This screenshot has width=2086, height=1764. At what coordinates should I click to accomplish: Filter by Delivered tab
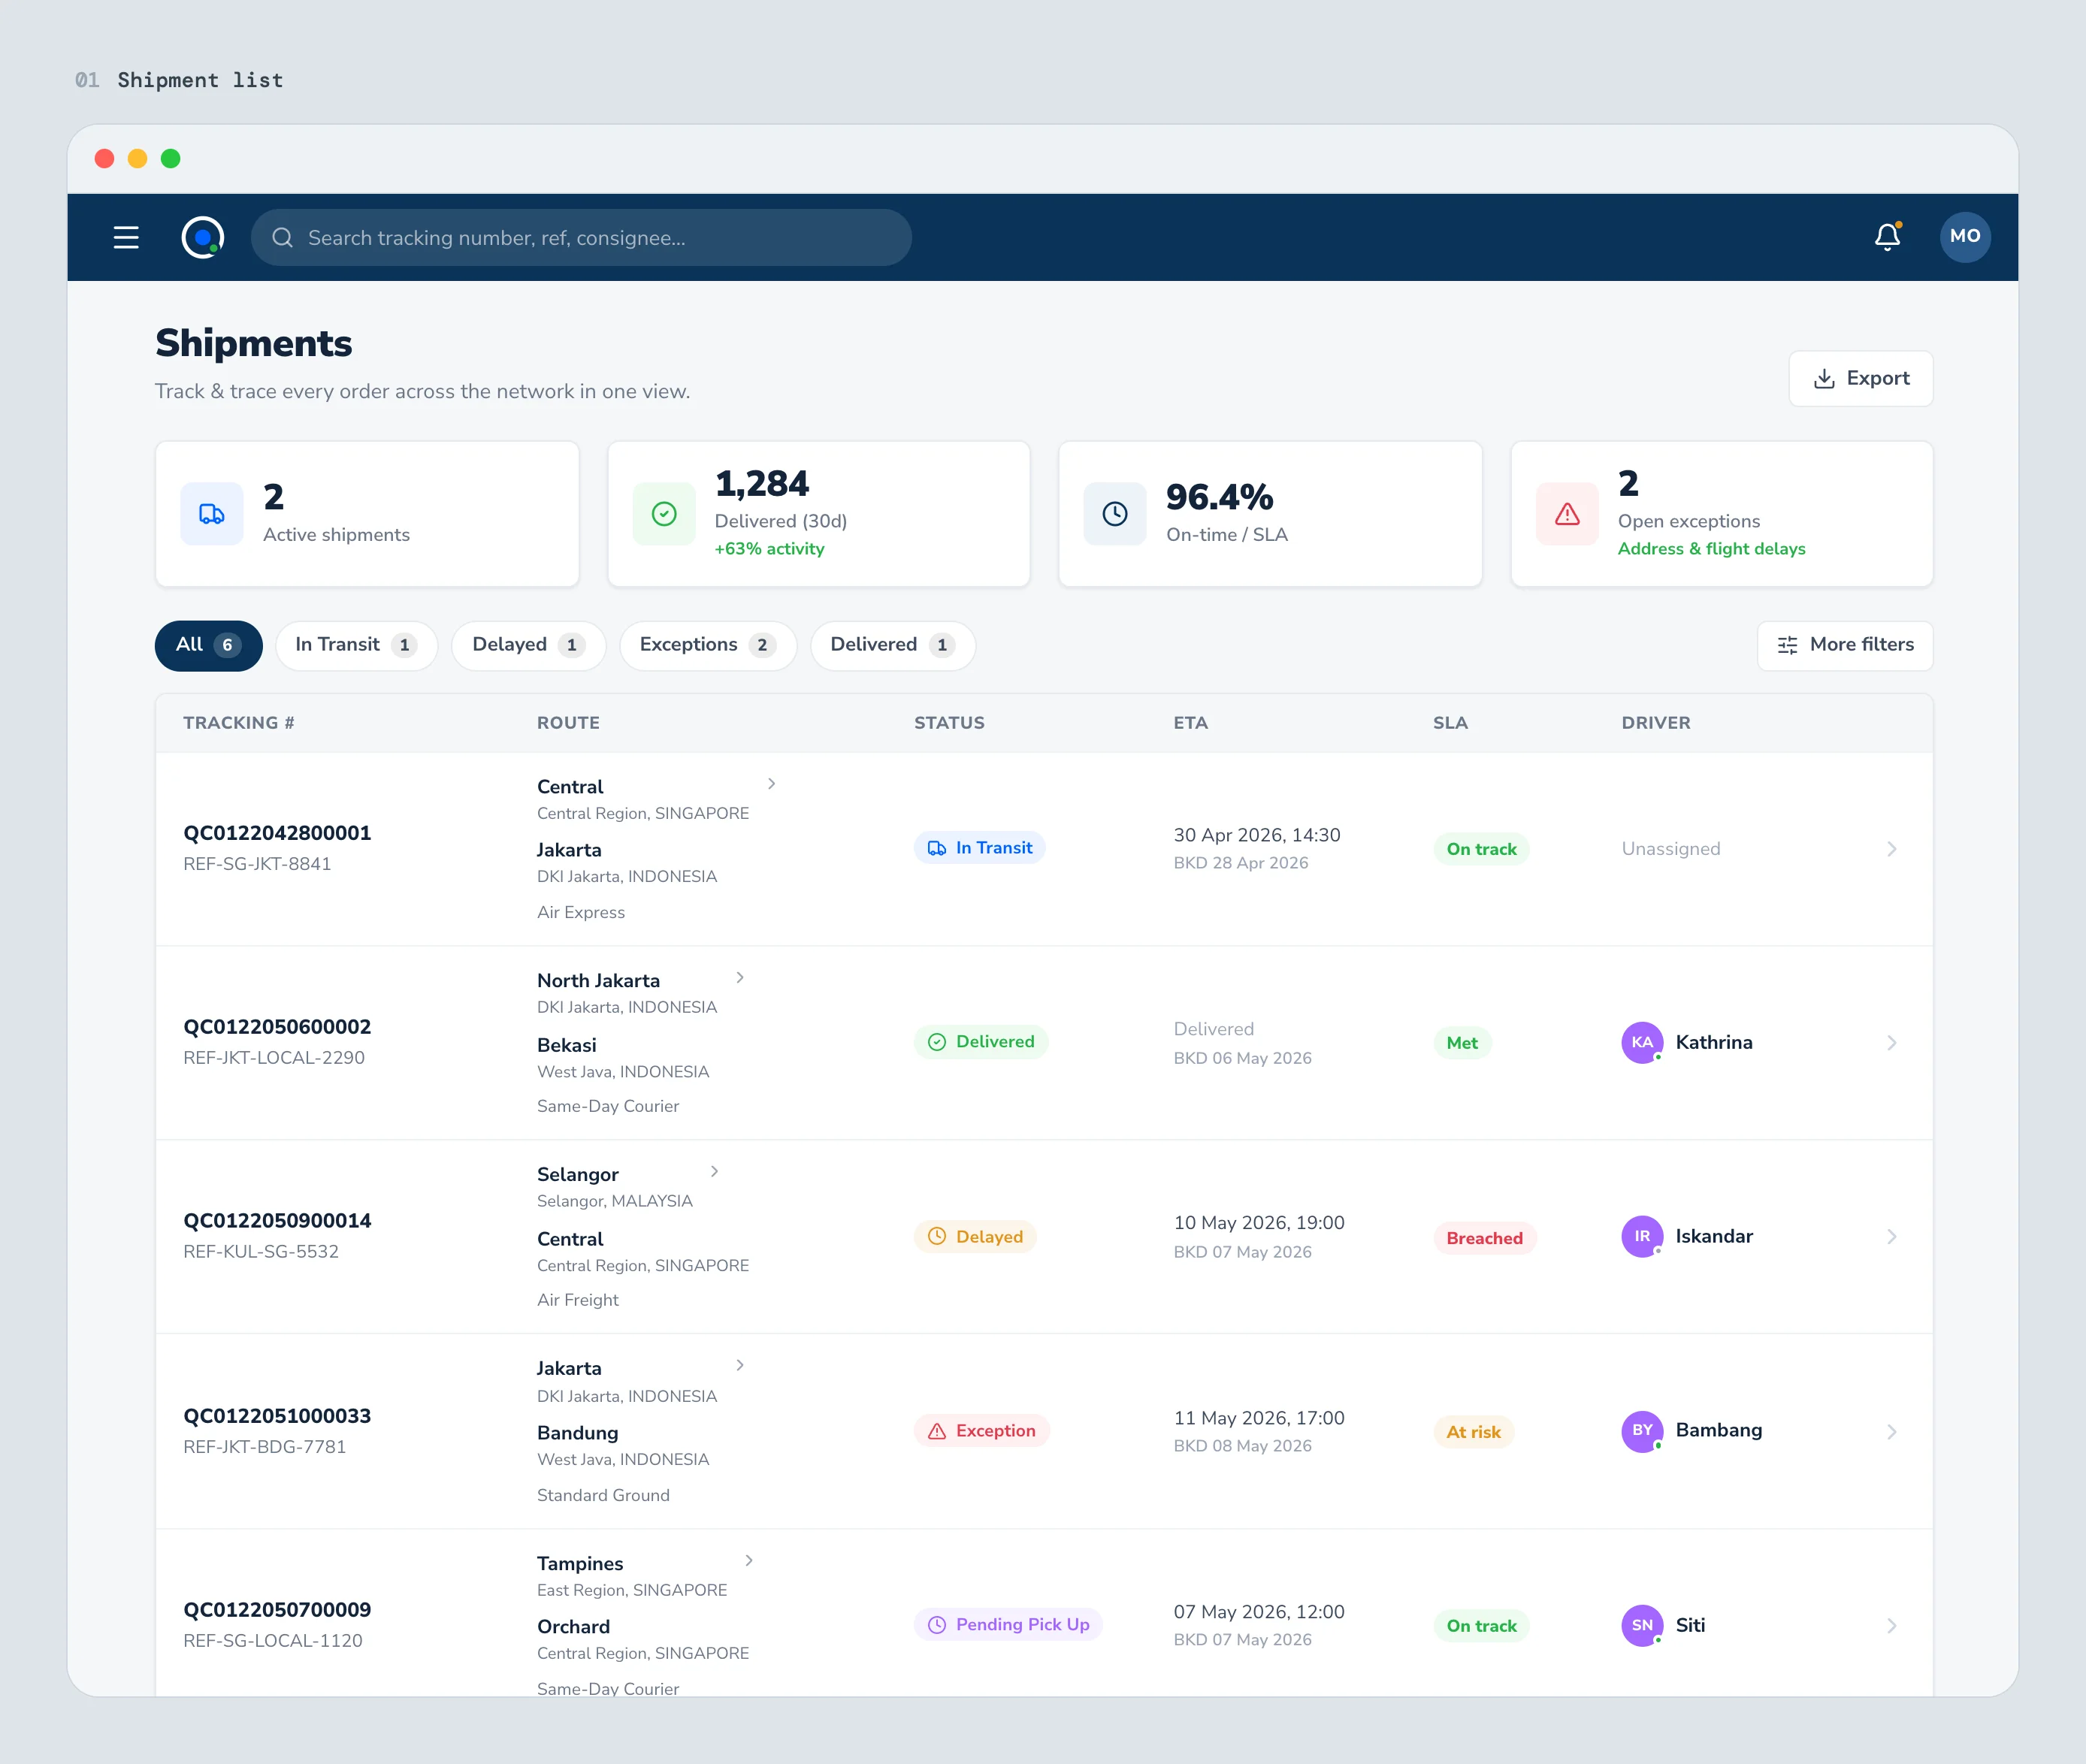pos(892,645)
